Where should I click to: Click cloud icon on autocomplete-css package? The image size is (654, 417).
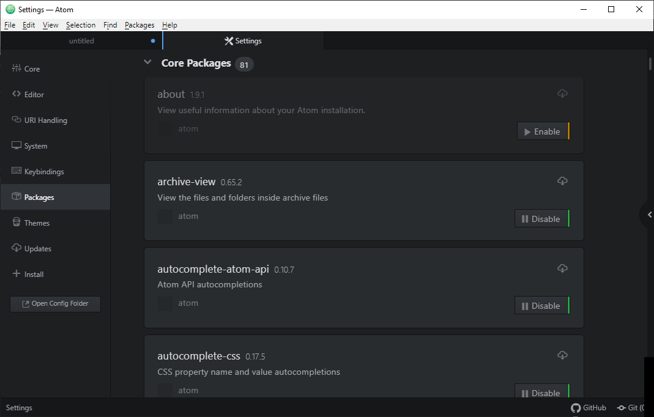[562, 355]
